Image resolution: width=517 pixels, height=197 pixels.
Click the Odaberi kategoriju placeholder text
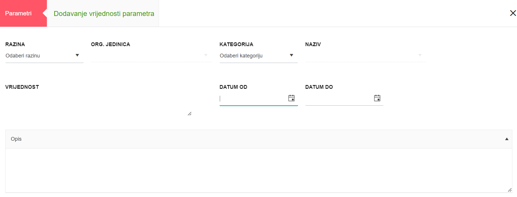point(241,56)
